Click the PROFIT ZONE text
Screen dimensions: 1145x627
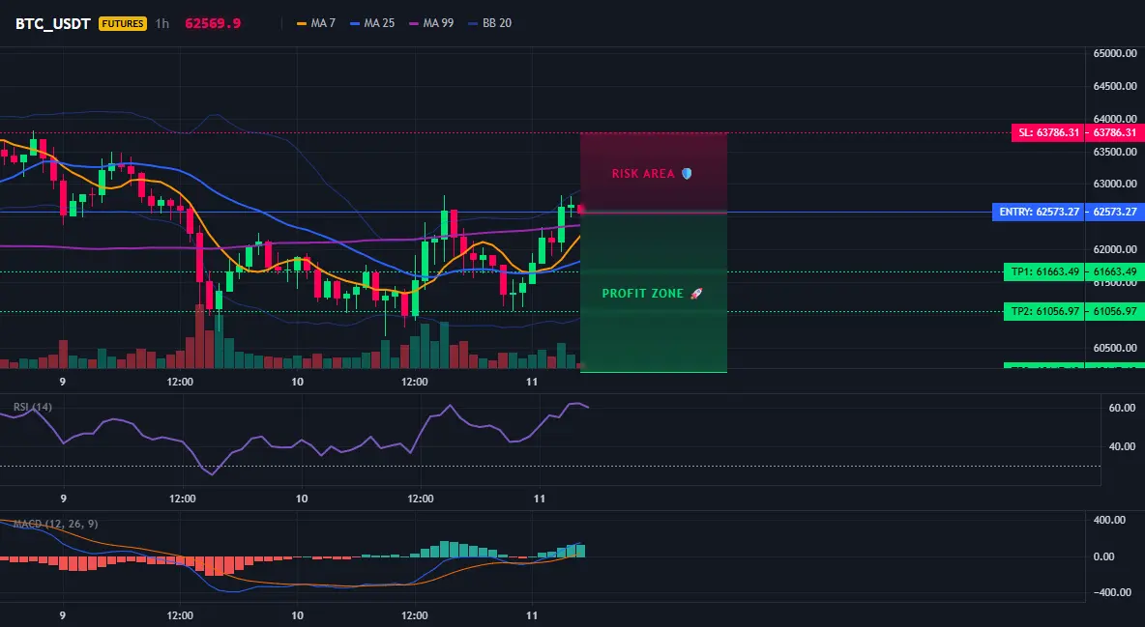tap(642, 294)
